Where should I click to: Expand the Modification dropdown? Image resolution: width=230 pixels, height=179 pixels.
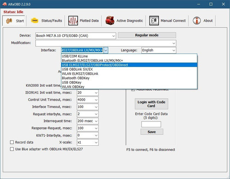click(174, 43)
